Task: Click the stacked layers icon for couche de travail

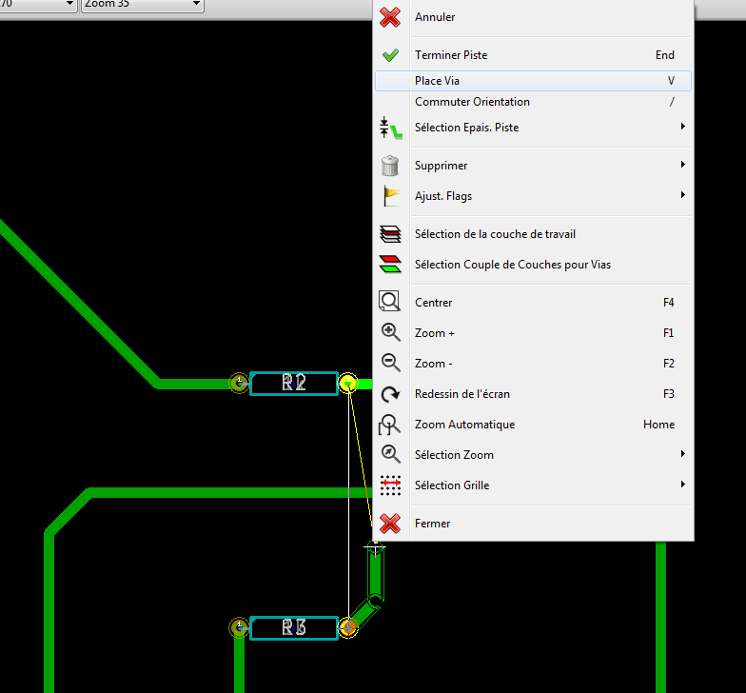Action: click(x=390, y=234)
